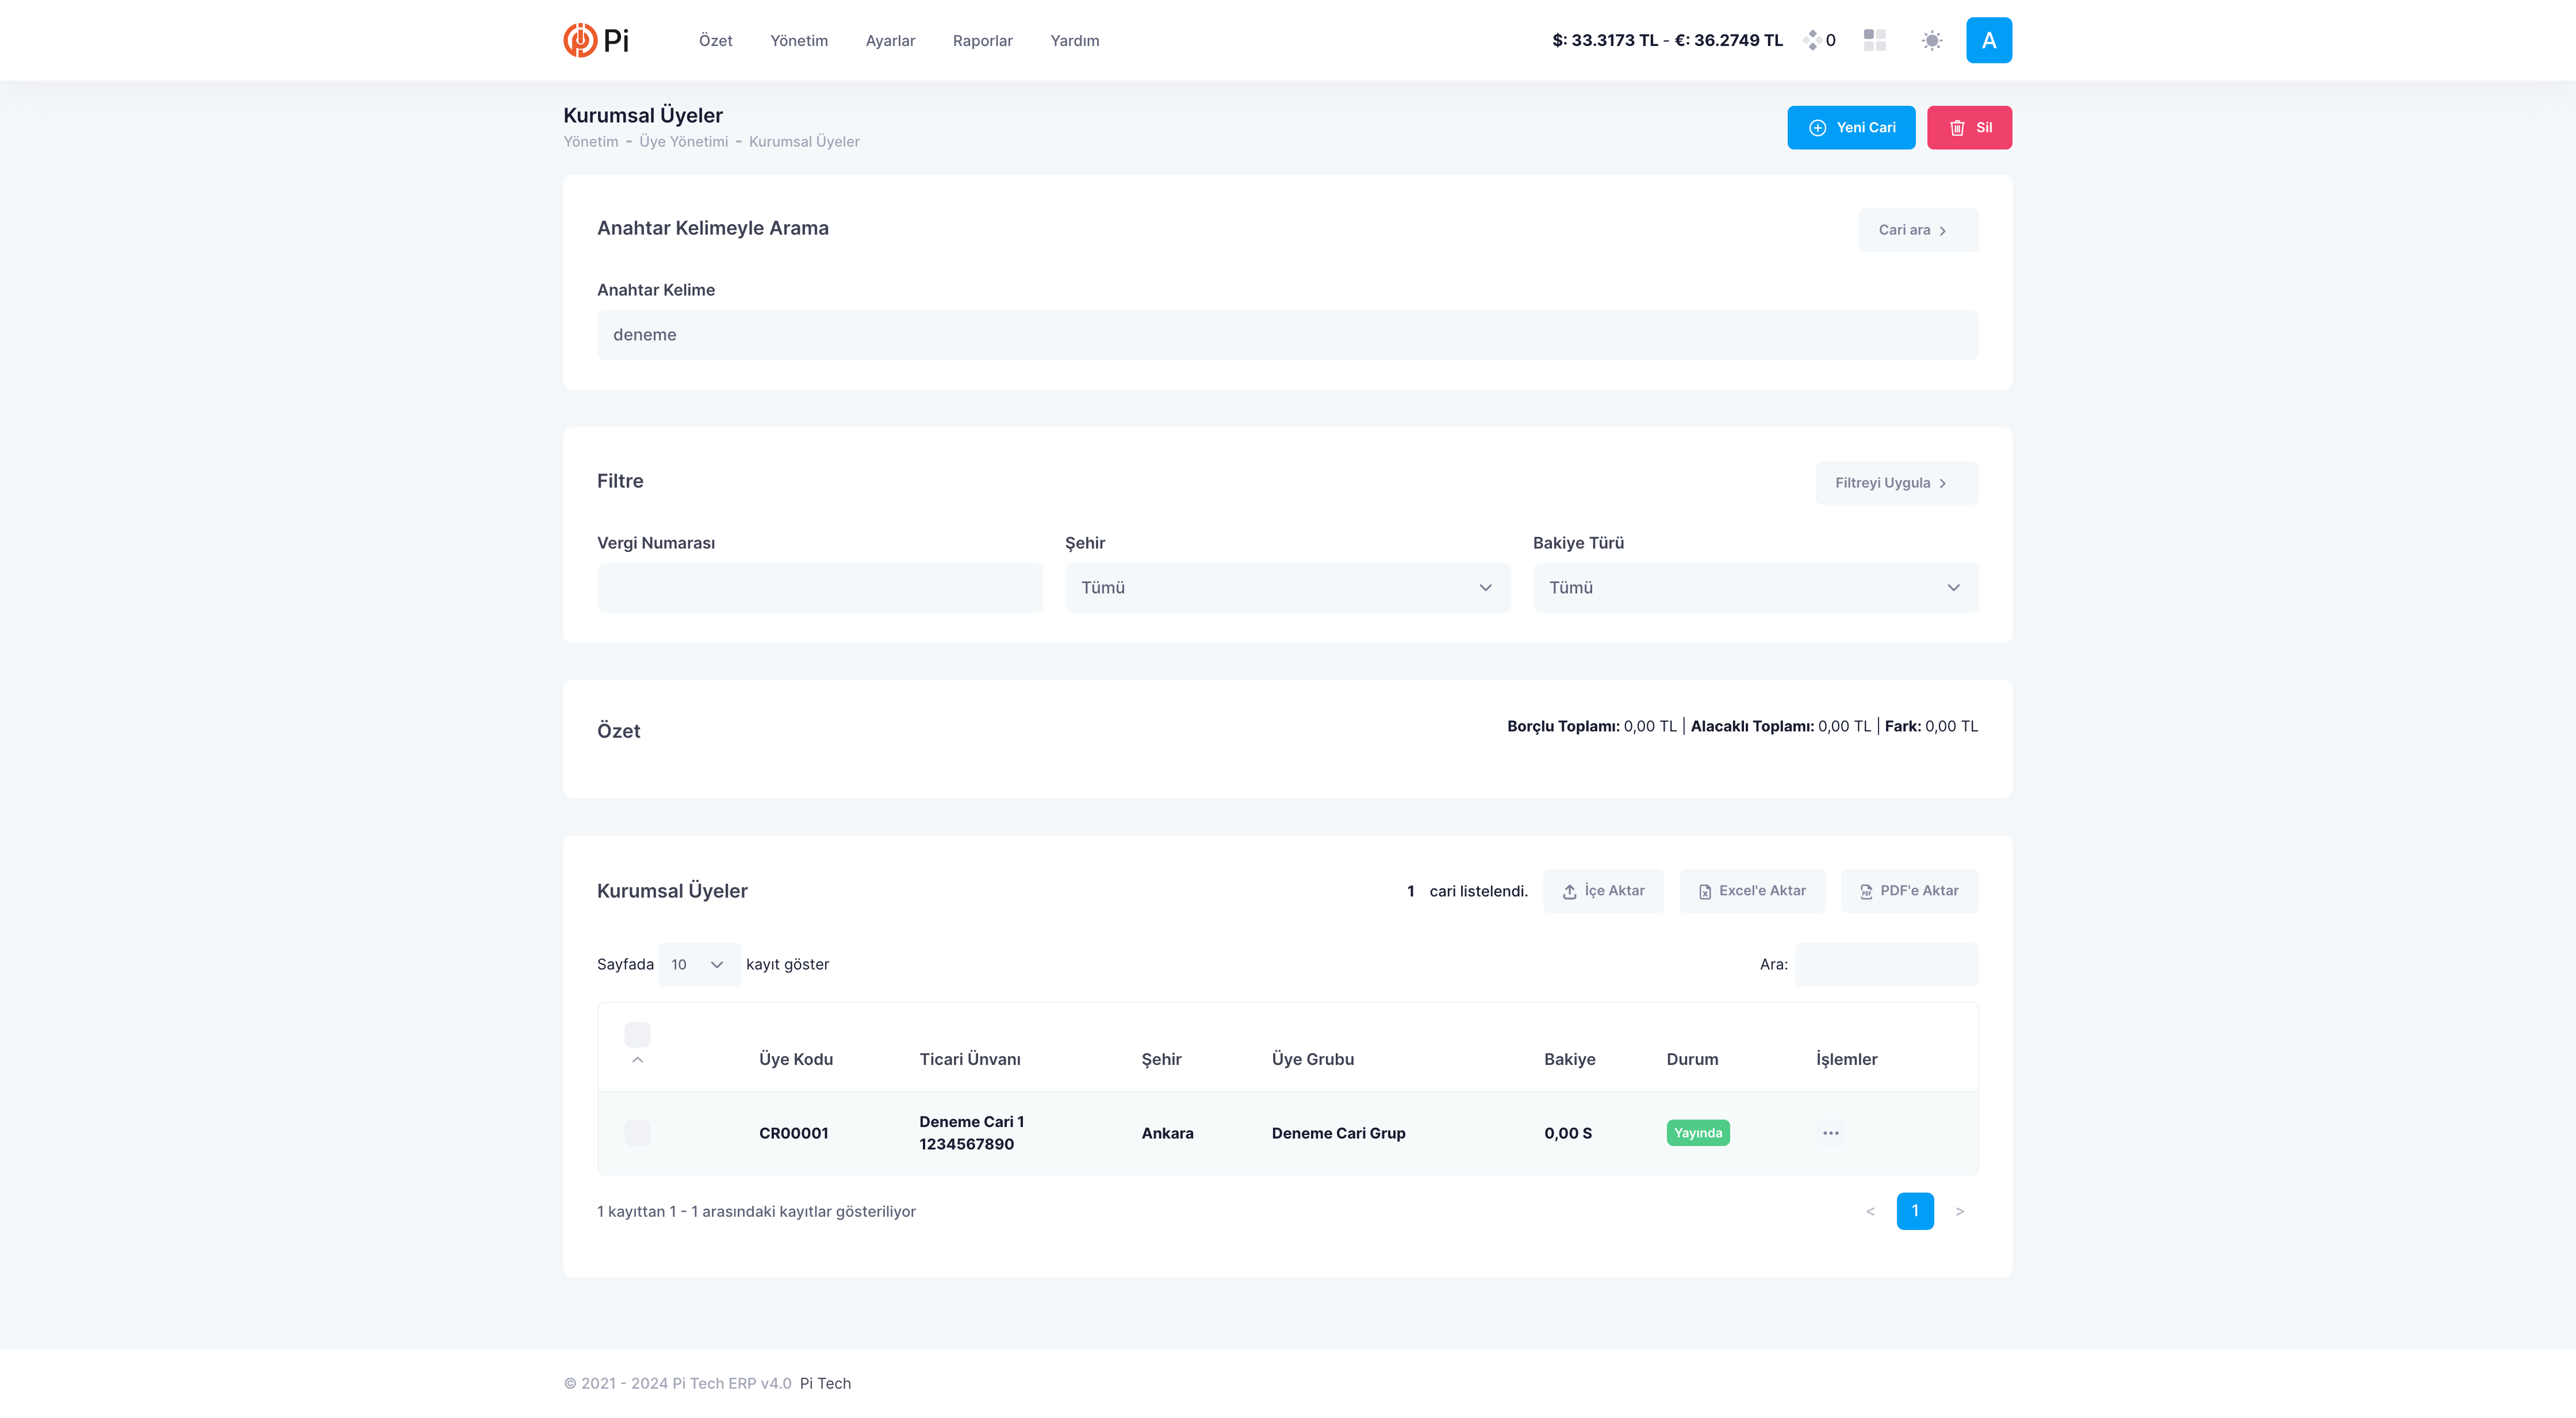Open the quick apps grid icon
The image size is (2576, 1418).
click(x=1875, y=40)
